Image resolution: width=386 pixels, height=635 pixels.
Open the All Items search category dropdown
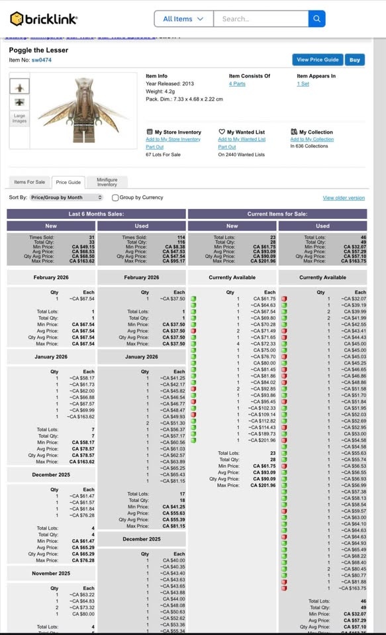(x=183, y=19)
